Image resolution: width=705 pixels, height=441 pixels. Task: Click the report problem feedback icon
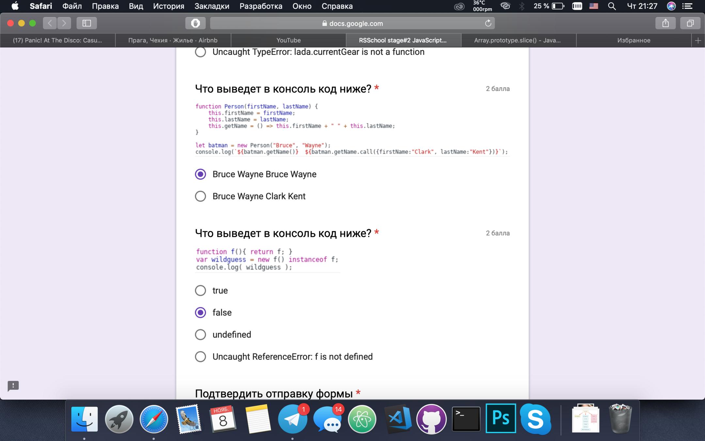click(13, 386)
